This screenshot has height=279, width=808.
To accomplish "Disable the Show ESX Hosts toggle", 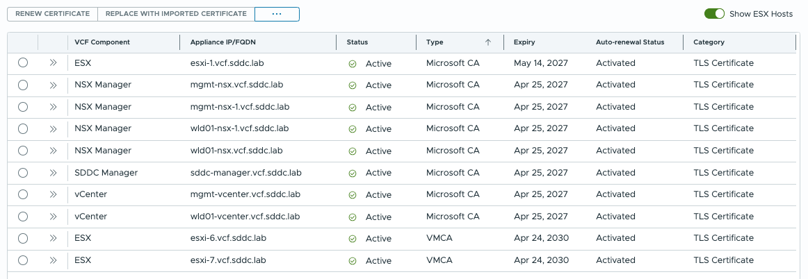I will pyautogui.click(x=714, y=14).
